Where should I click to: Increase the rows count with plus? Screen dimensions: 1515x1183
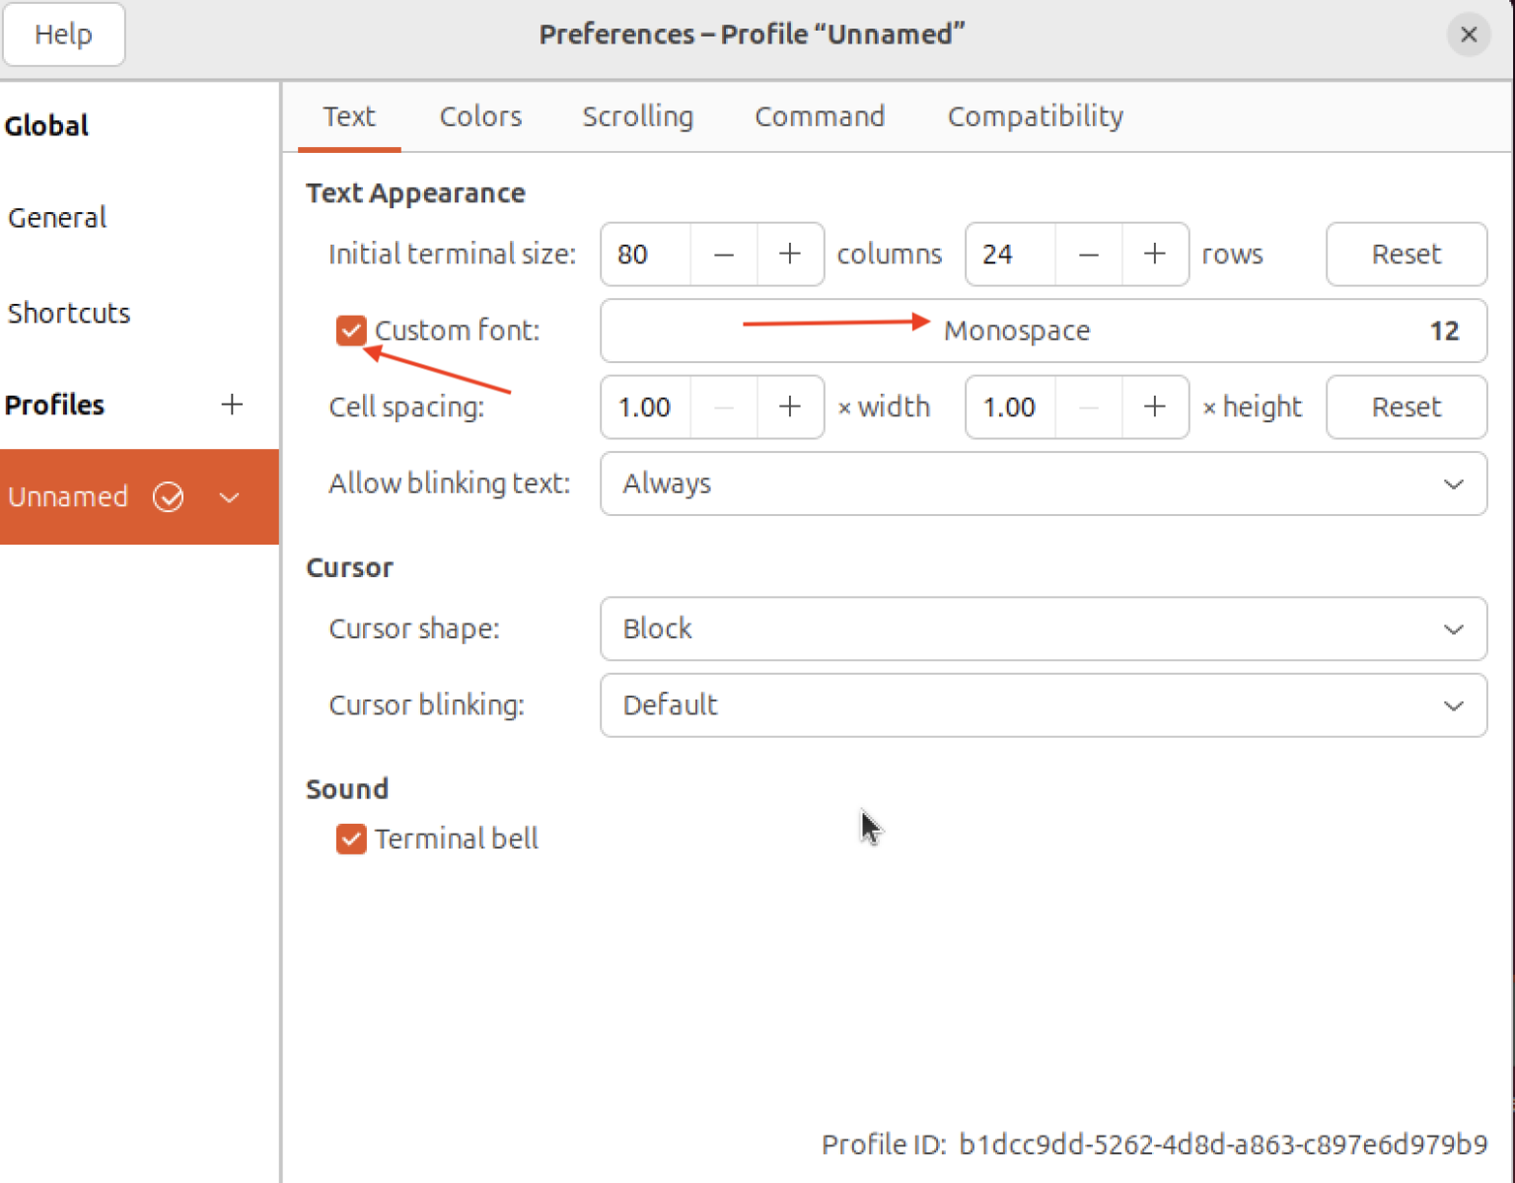[1154, 255]
